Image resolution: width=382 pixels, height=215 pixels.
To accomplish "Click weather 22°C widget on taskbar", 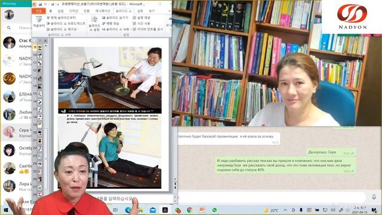I will (x=271, y=210).
